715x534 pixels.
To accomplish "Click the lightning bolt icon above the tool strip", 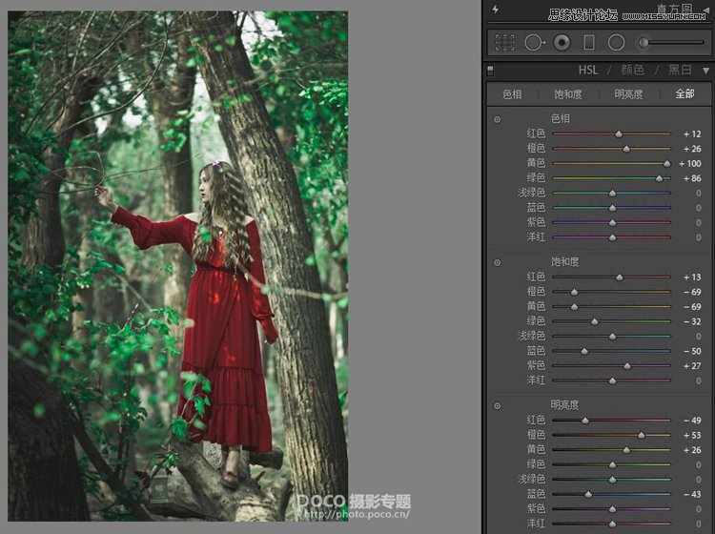I will pyautogui.click(x=495, y=10).
